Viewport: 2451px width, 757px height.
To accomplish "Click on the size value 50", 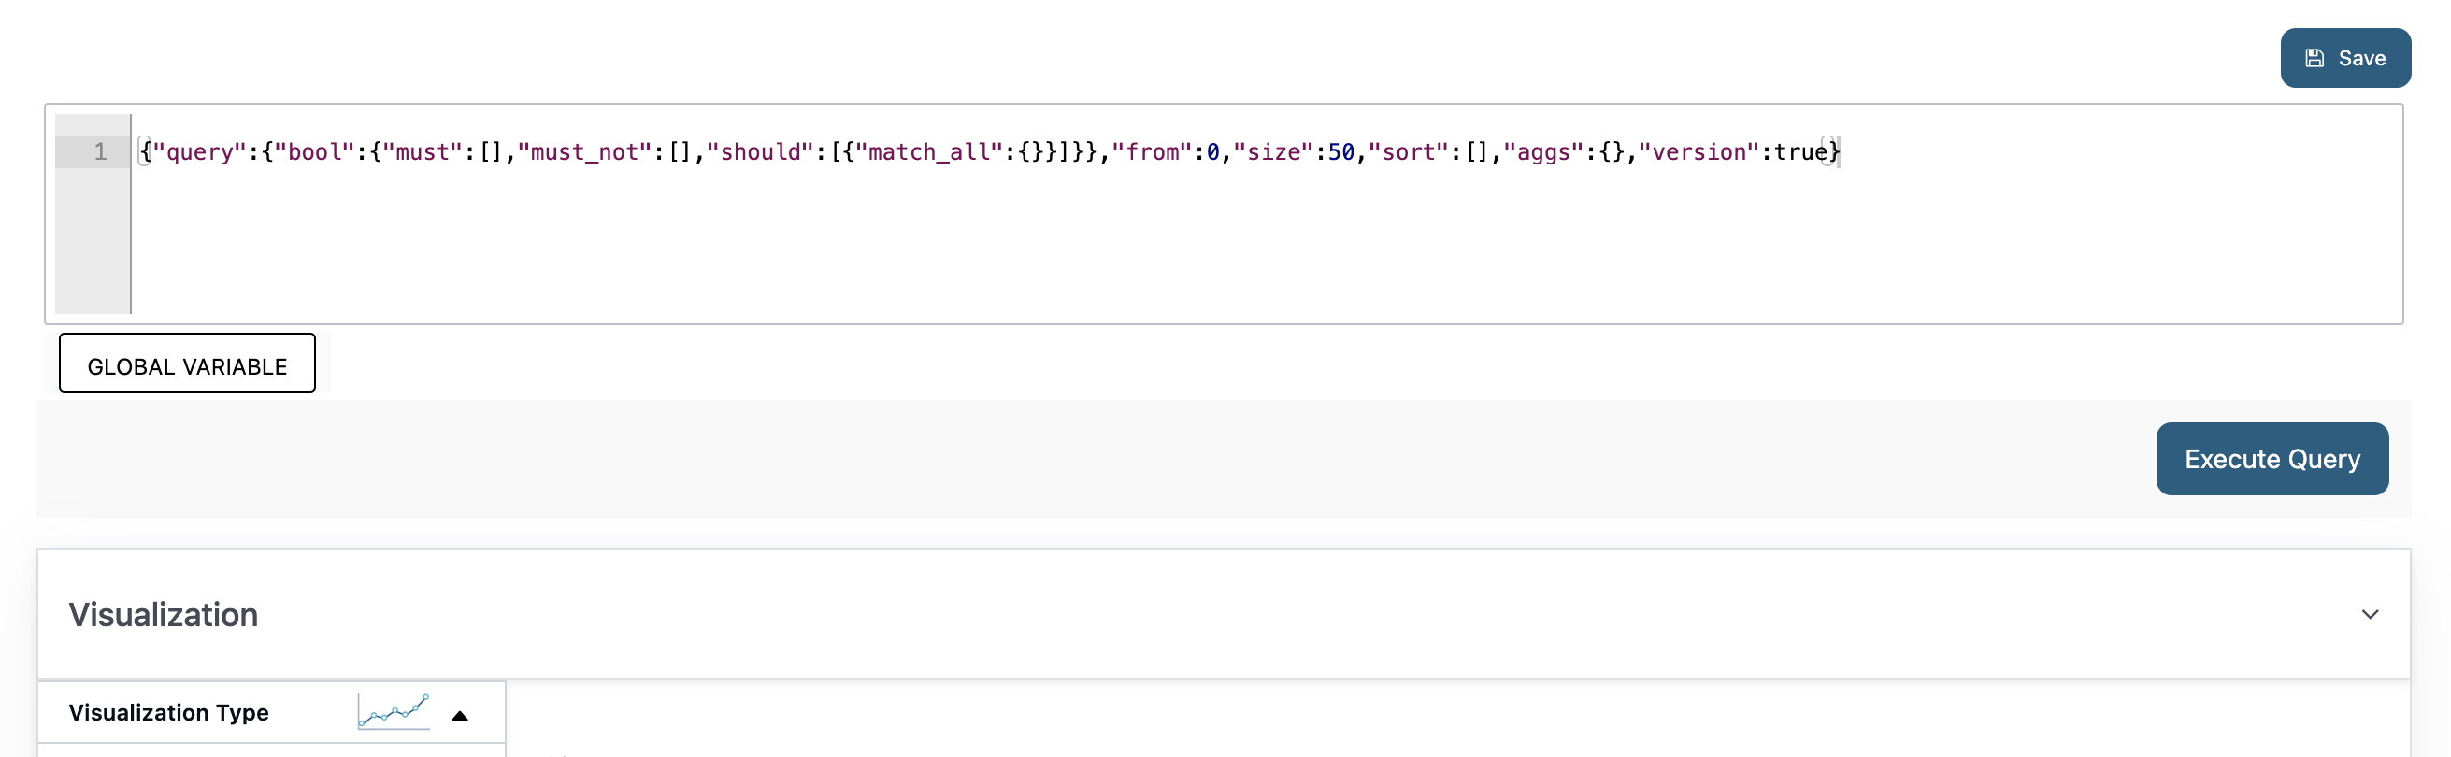I will (x=1340, y=152).
